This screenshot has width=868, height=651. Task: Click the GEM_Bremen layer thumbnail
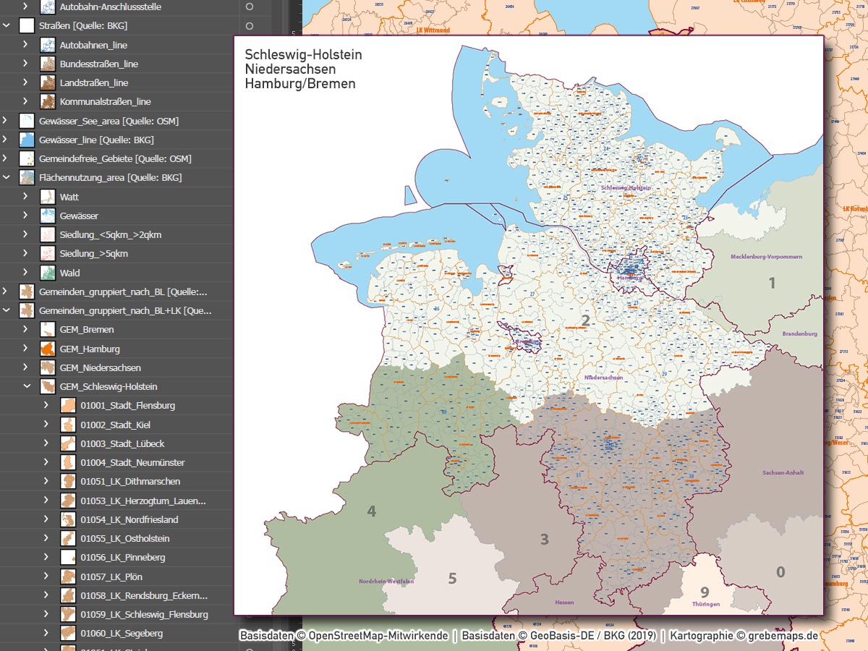click(x=47, y=328)
